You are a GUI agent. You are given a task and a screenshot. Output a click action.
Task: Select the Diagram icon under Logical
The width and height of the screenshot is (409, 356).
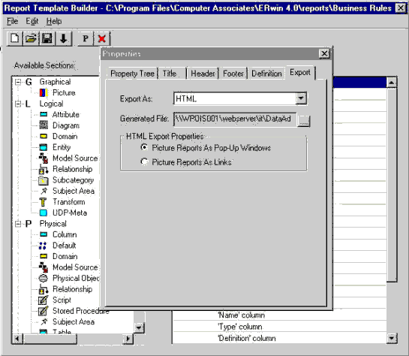tap(44, 125)
